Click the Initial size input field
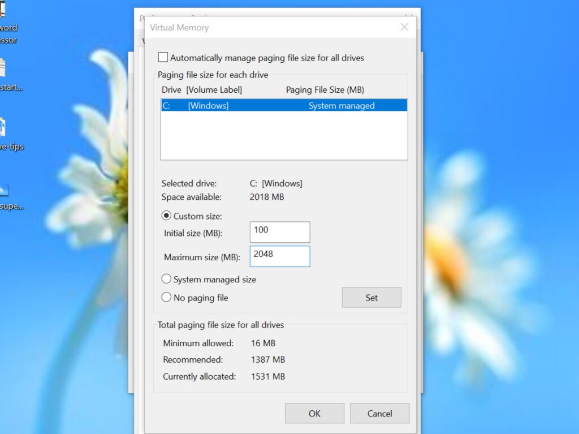The image size is (579, 434). click(279, 232)
